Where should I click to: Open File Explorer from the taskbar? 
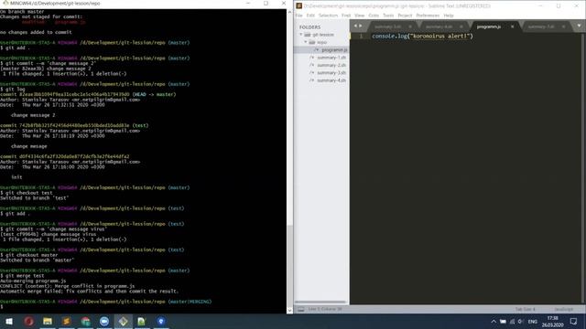click(x=48, y=321)
